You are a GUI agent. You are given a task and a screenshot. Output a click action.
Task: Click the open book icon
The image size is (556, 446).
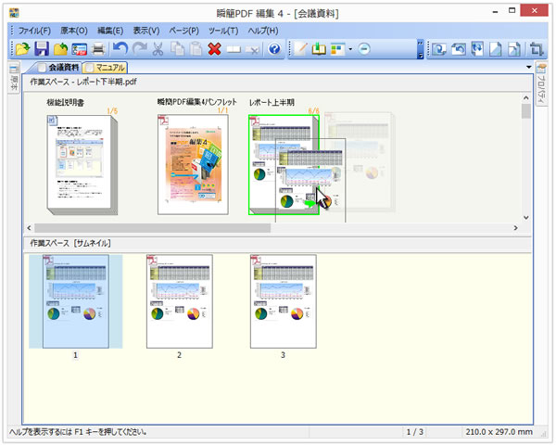click(x=319, y=49)
